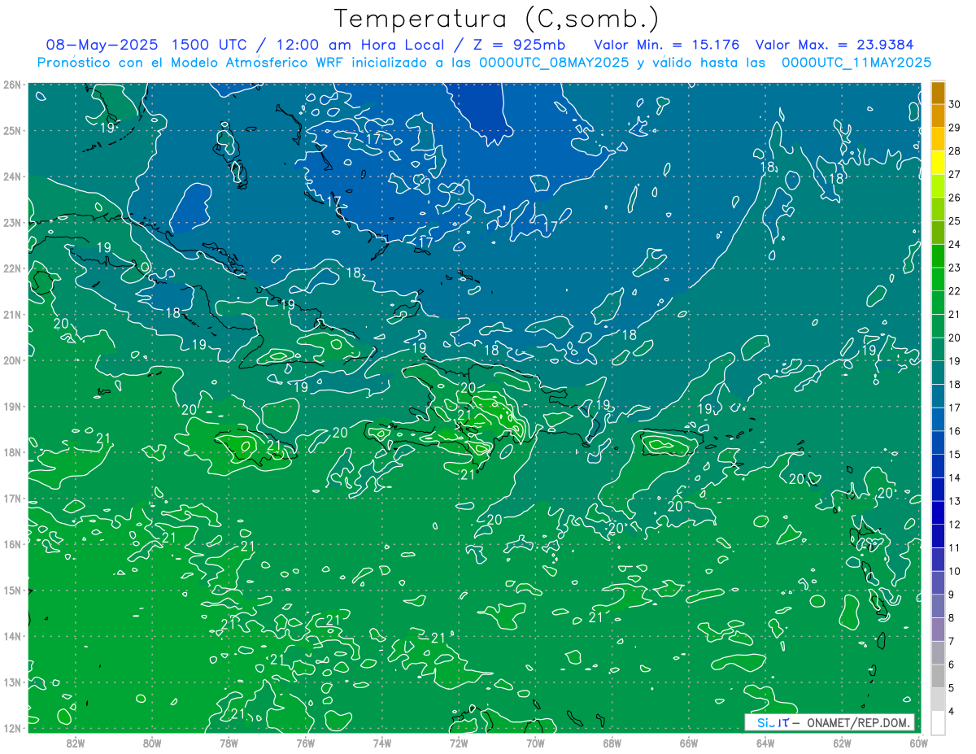
Task: Click the '26N' latitude axis label
Action: (12, 85)
